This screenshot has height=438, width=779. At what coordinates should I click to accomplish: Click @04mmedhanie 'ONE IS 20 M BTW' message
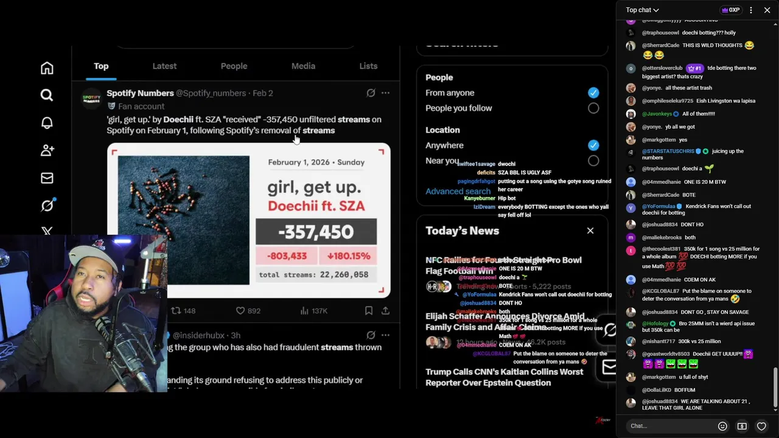point(676,182)
